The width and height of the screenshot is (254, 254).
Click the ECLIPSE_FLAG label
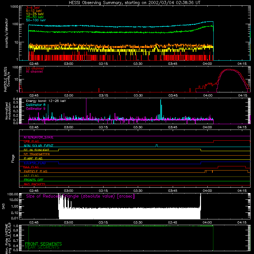(x=35, y=163)
